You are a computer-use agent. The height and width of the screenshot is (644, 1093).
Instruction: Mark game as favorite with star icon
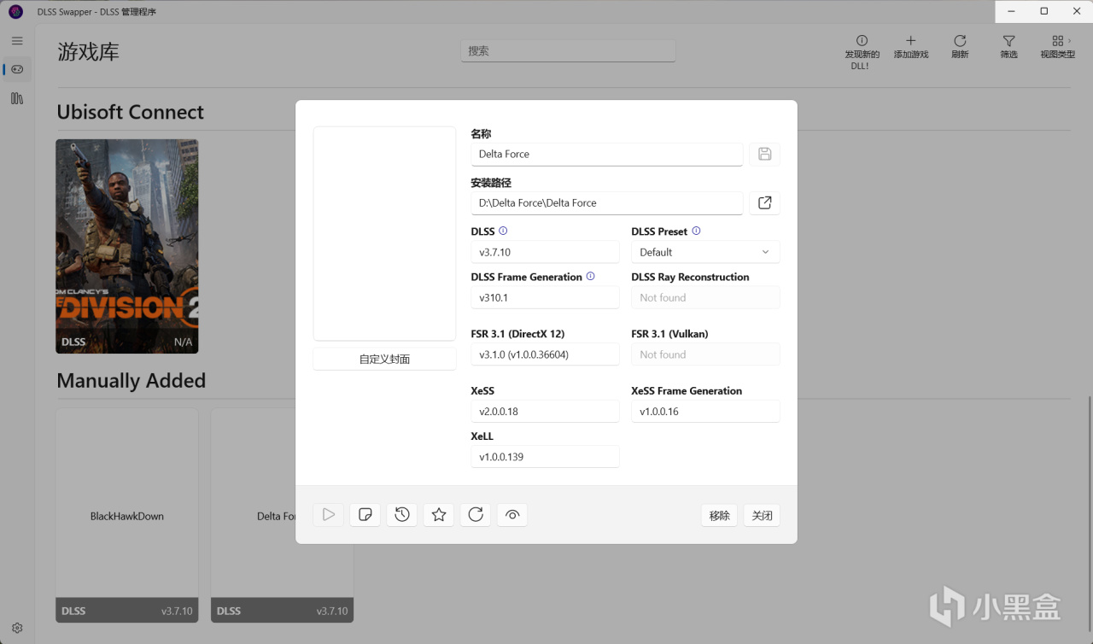[x=439, y=514]
